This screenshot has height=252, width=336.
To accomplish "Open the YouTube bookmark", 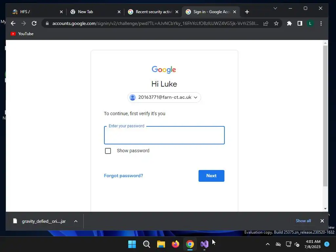I will (22, 34).
